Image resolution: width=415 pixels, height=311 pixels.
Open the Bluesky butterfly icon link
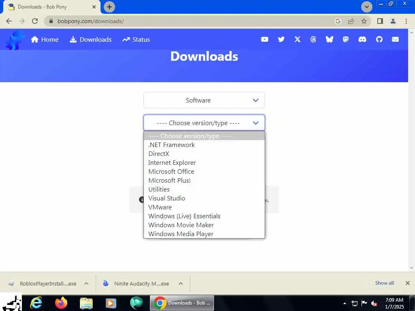(x=329, y=39)
